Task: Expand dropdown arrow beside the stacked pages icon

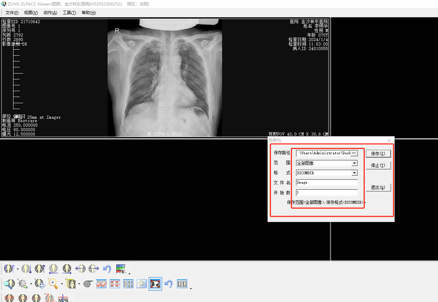Action: coord(79,284)
